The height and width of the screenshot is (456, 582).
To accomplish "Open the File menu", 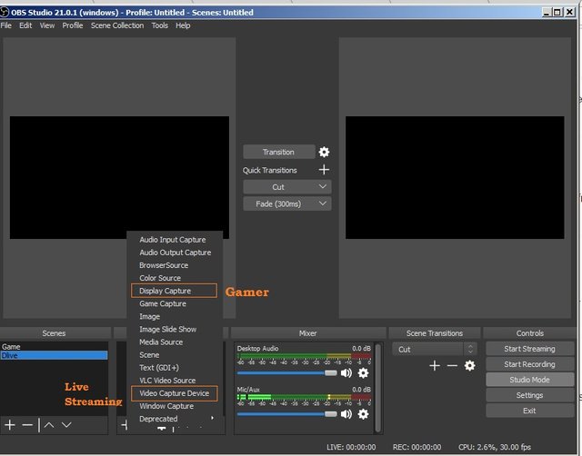I will pos(6,25).
